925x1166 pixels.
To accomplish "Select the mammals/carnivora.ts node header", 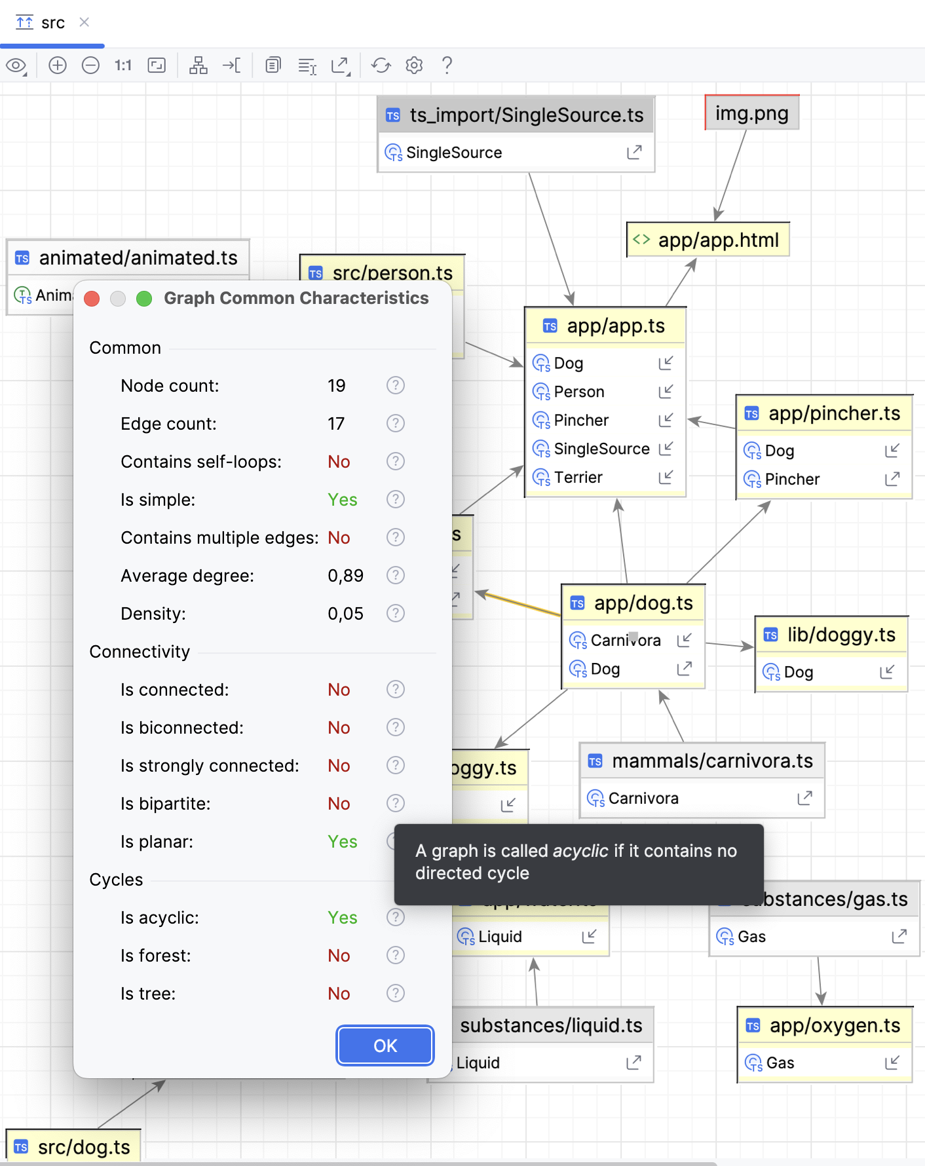I will [x=702, y=761].
